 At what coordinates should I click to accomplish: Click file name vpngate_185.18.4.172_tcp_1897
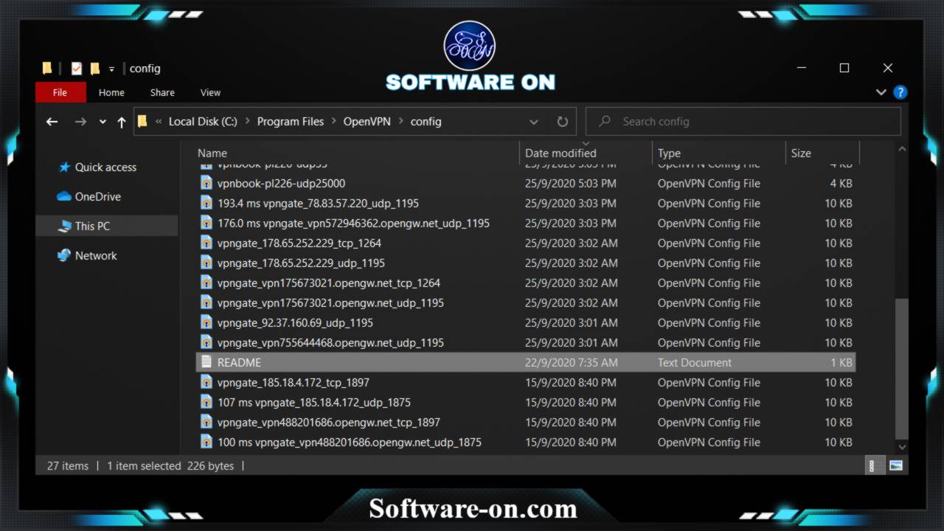point(293,382)
